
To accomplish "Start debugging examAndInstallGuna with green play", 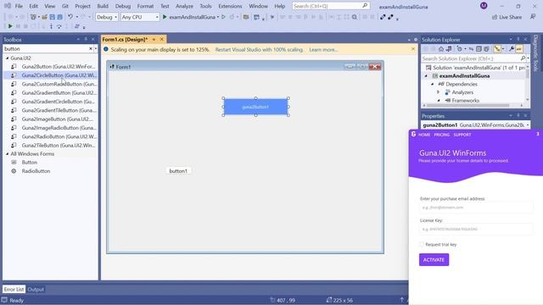I will (x=165, y=17).
